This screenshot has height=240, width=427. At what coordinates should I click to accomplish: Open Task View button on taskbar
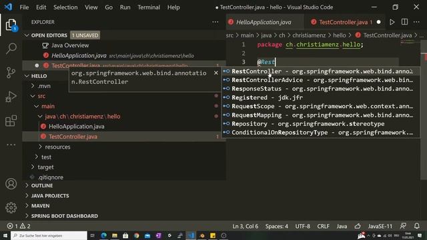click(93, 235)
